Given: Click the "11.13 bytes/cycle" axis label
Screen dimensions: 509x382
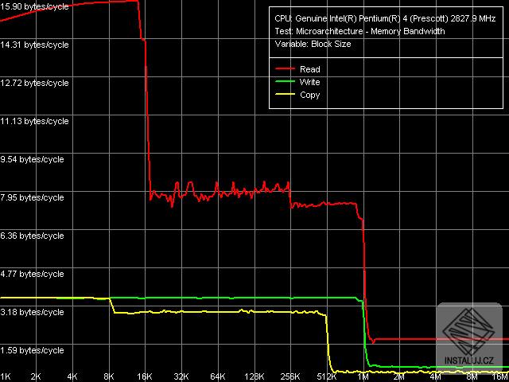Looking at the screenshot, I should (x=34, y=121).
